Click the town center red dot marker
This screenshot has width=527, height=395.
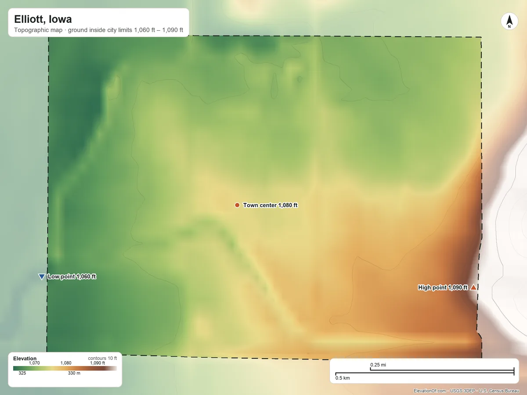(x=237, y=205)
